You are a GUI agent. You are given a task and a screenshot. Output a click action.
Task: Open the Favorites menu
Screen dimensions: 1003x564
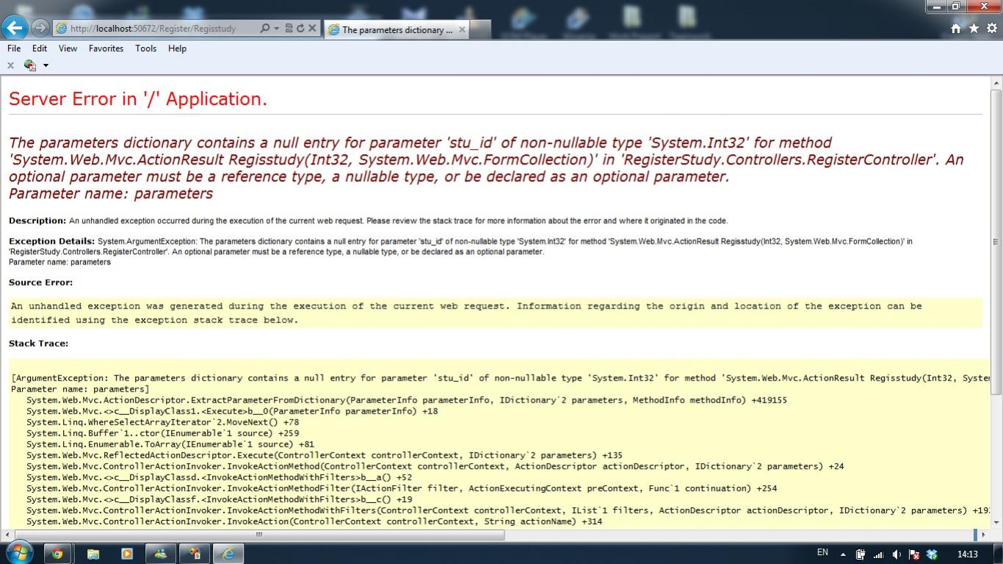click(x=106, y=48)
